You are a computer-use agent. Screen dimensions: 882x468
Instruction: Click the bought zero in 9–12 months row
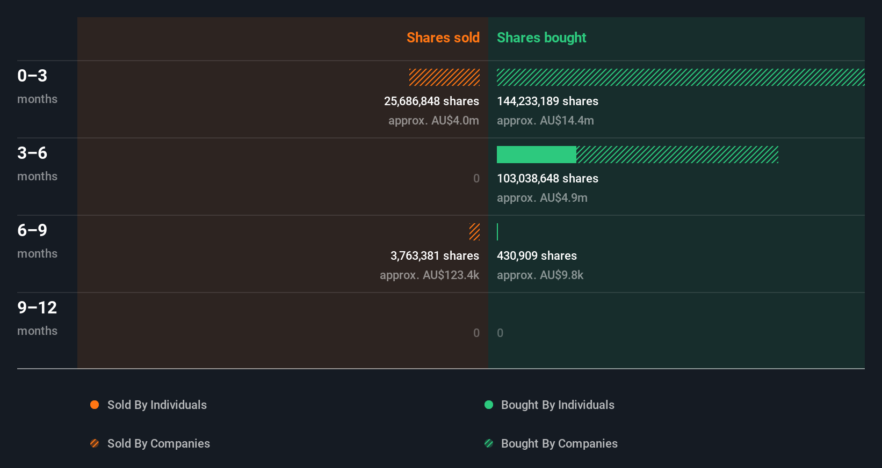coord(500,333)
